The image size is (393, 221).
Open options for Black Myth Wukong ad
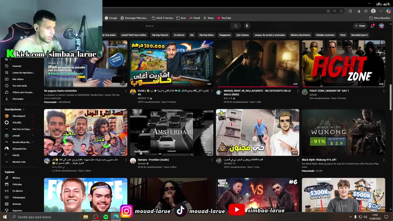point(384,160)
